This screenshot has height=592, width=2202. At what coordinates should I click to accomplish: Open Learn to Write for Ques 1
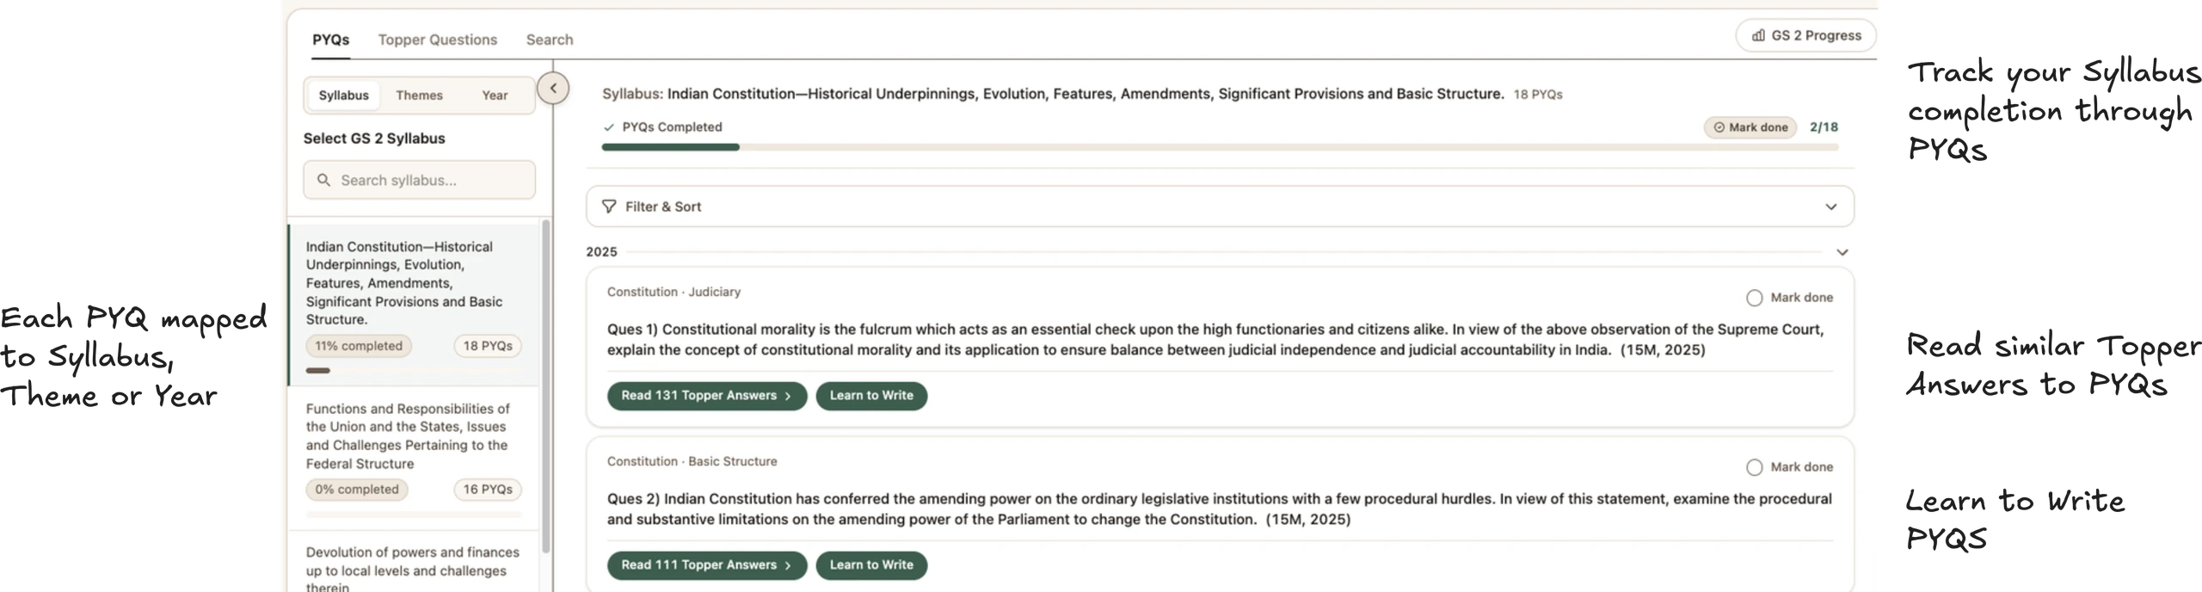871,396
